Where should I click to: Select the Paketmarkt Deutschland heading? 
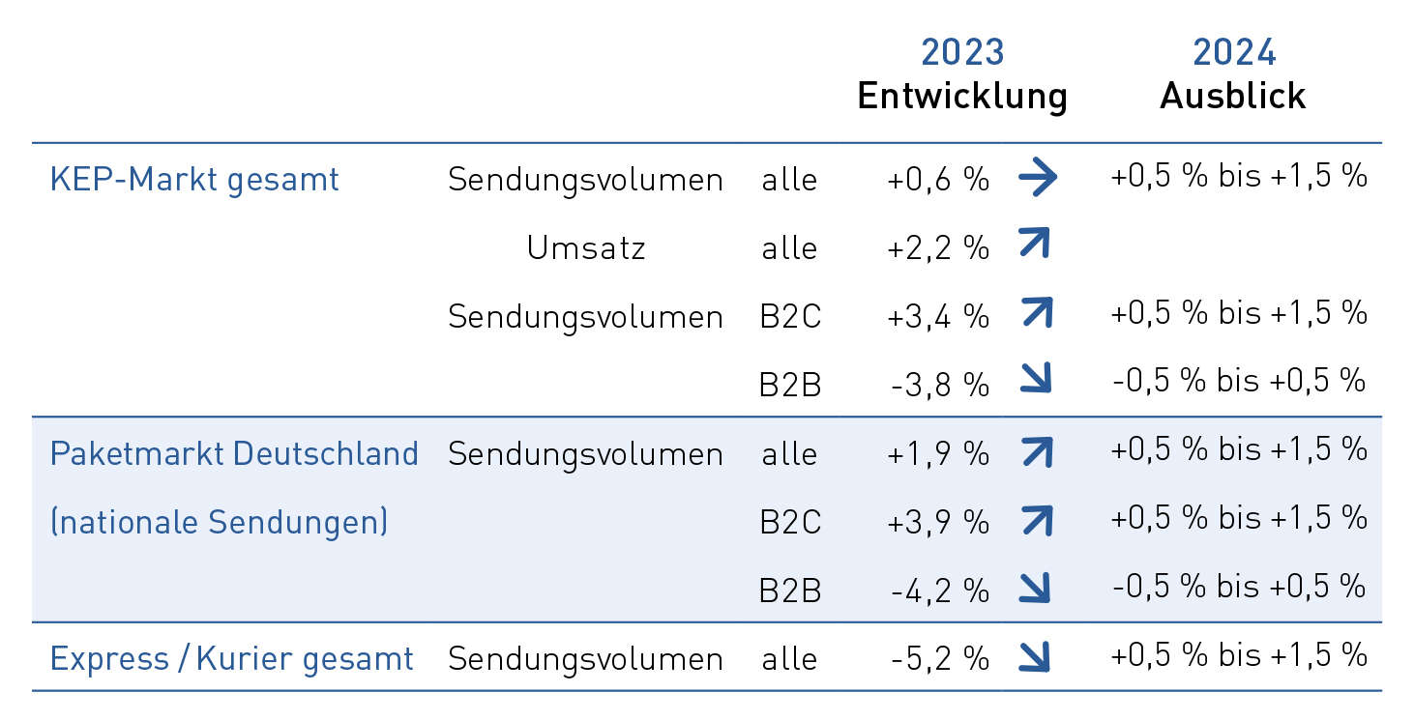pos(234,453)
